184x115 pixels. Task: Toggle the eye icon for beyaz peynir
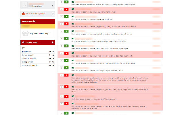(x=50, y=55)
